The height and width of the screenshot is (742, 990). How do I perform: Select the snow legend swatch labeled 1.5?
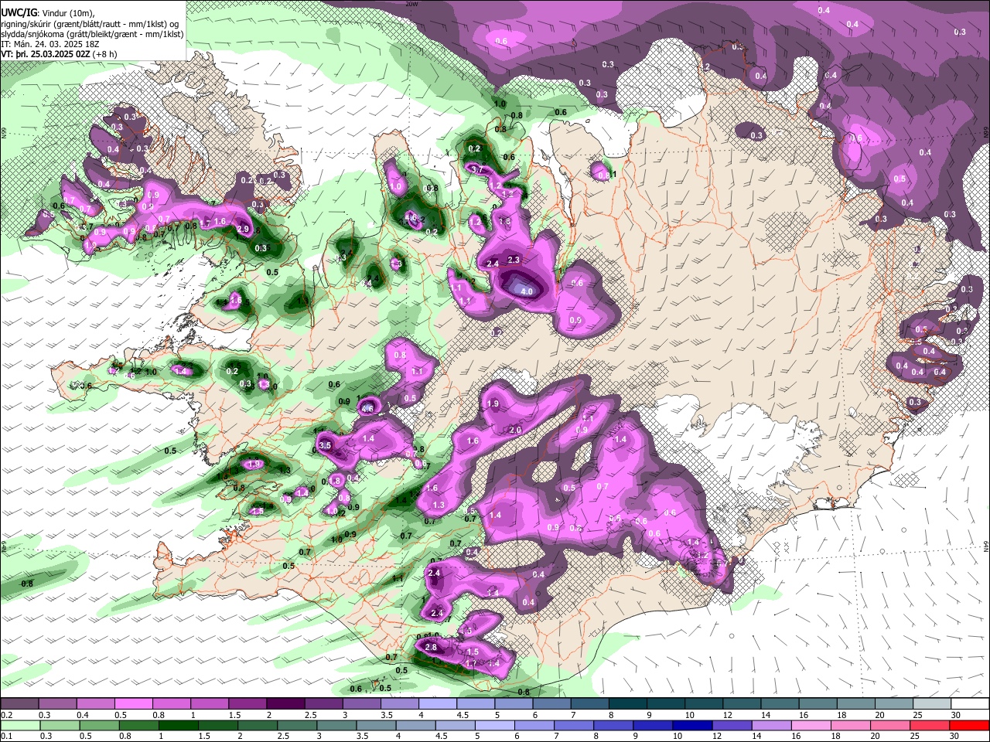coord(247,704)
